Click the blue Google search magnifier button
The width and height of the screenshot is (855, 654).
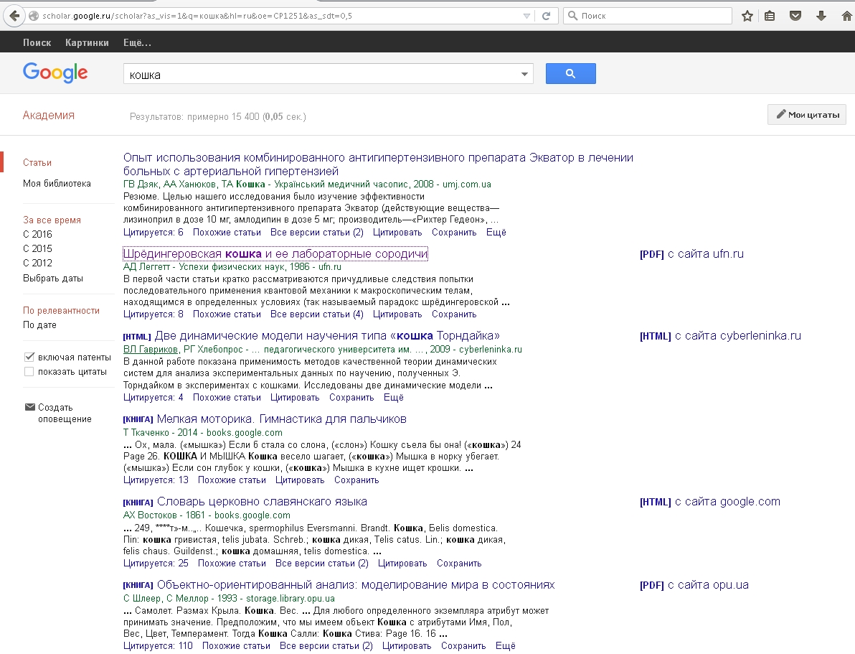pos(570,74)
